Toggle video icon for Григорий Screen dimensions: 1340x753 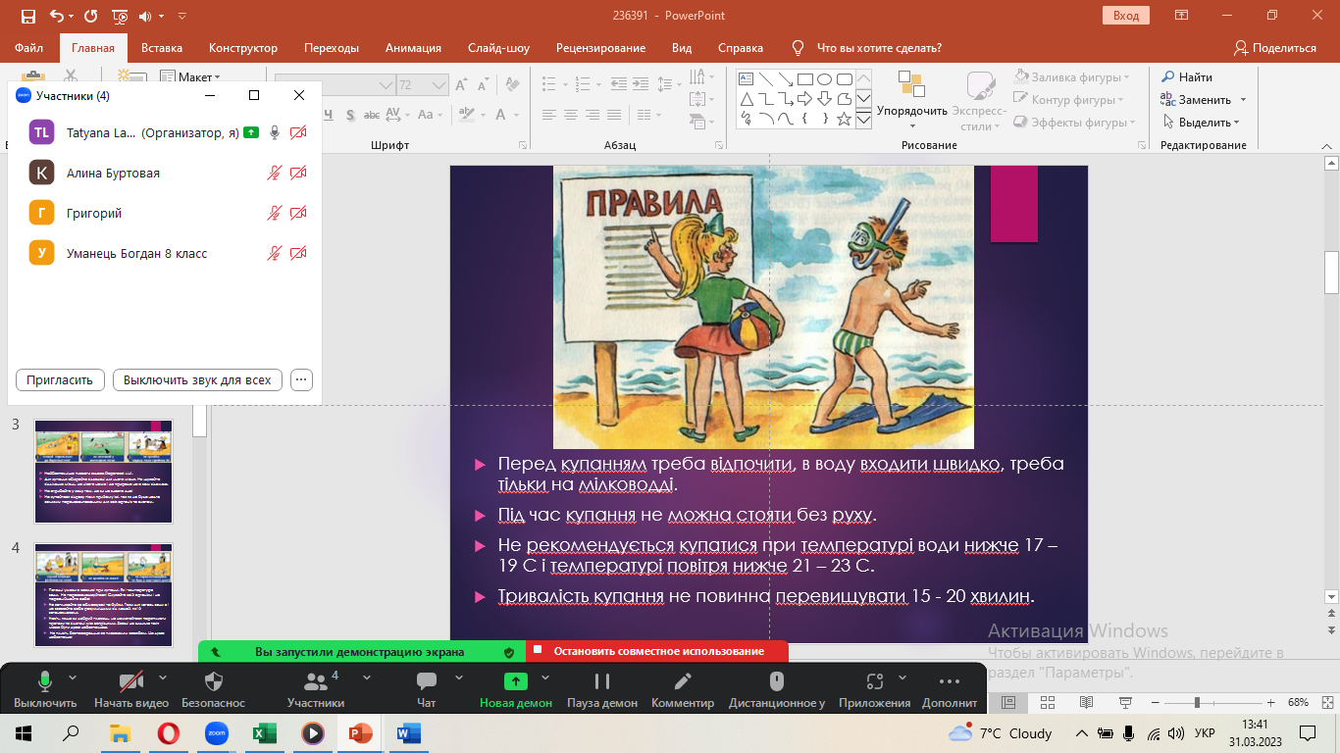click(298, 213)
